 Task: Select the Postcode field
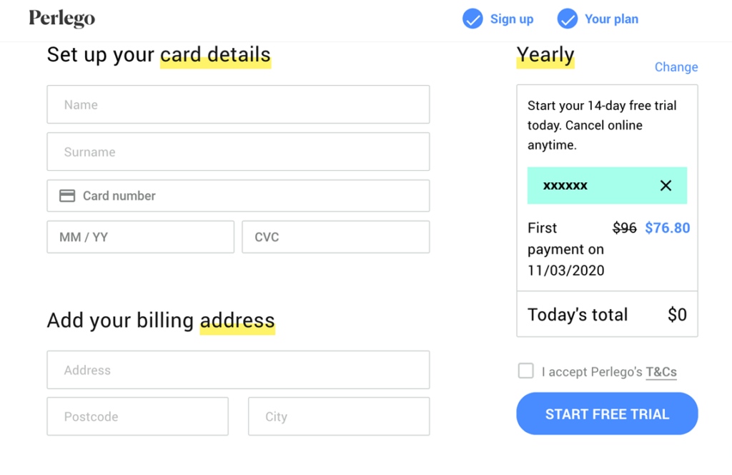pos(138,416)
